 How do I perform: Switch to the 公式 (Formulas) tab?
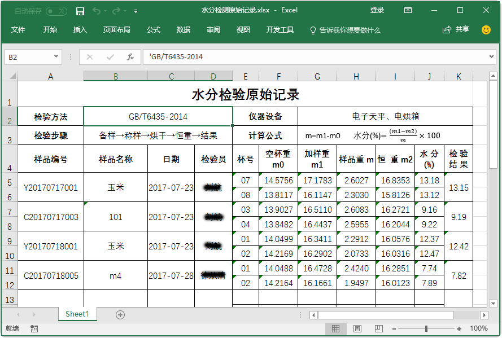click(x=154, y=30)
